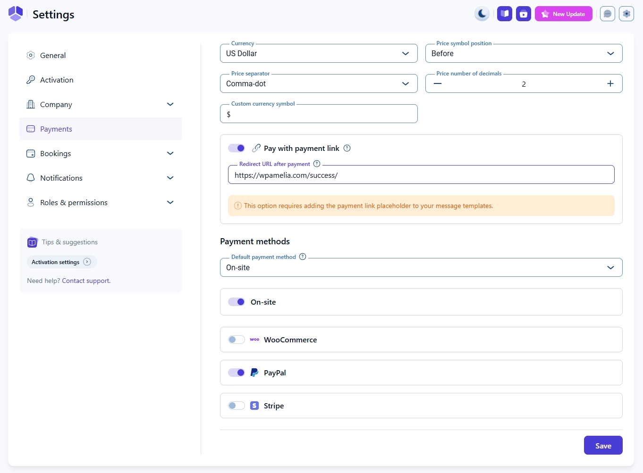Go to Activation settings in sidebar

tap(57, 80)
